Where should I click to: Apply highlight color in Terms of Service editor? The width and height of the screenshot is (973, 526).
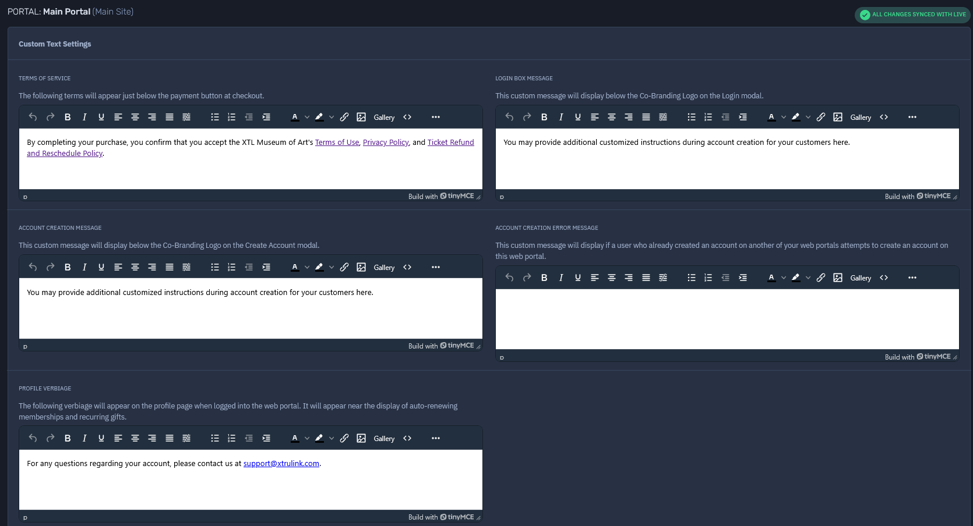click(319, 117)
